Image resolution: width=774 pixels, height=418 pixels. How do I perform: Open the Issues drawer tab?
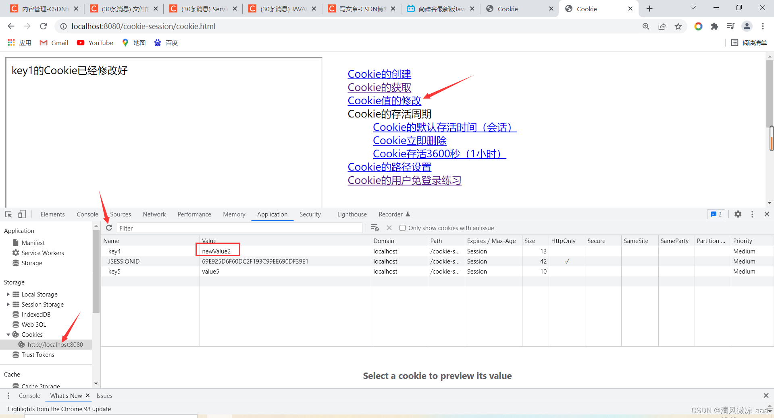pos(104,396)
